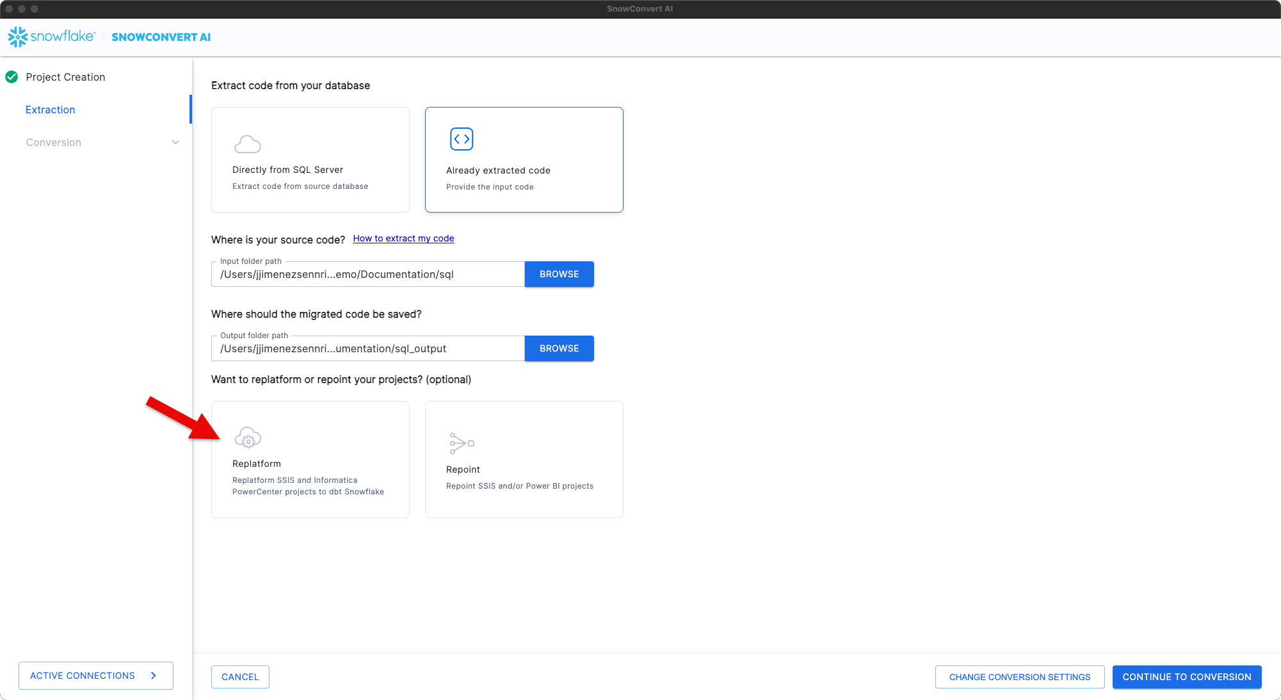Image resolution: width=1281 pixels, height=700 pixels.
Task: Click the CANCEL button
Action: click(240, 677)
